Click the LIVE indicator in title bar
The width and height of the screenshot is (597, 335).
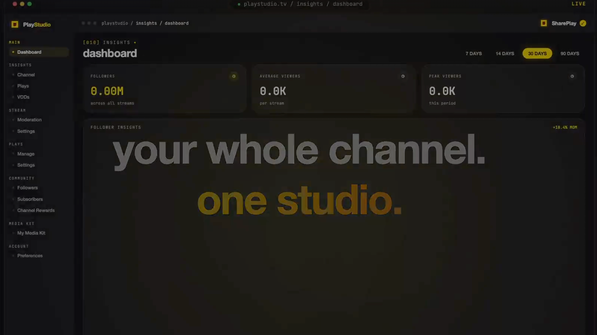578,4
